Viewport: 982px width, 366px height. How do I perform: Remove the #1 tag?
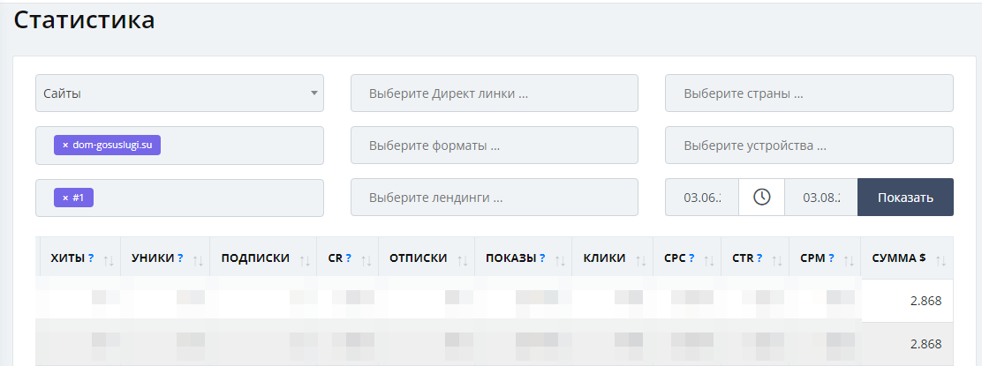pyautogui.click(x=65, y=198)
